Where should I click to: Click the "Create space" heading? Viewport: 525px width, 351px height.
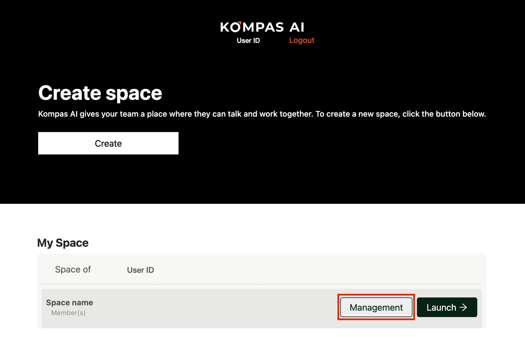pos(100,93)
